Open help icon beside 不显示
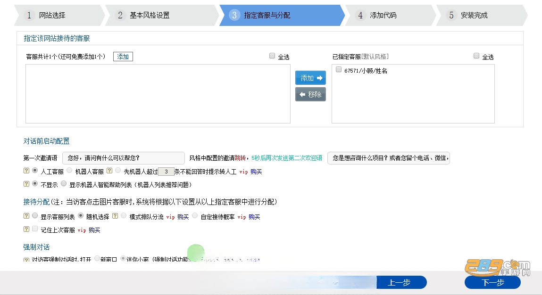This screenshot has width=542, height=295. point(26,184)
